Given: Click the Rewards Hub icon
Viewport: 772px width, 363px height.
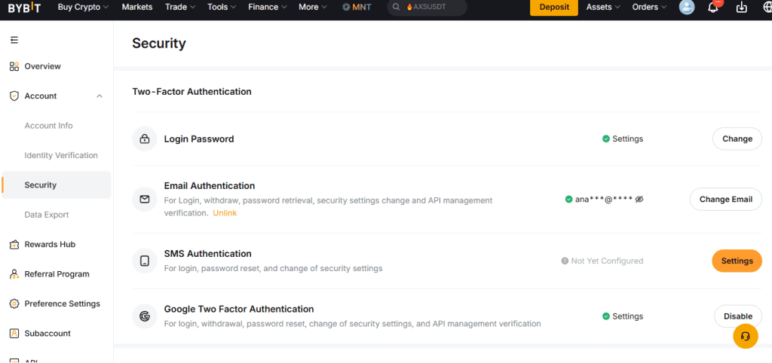Looking at the screenshot, I should tap(14, 245).
